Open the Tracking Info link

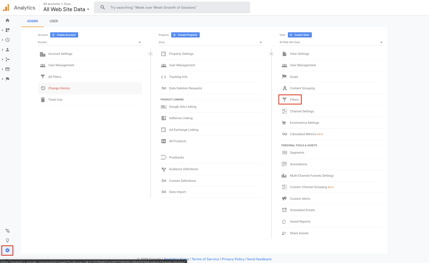(178, 77)
